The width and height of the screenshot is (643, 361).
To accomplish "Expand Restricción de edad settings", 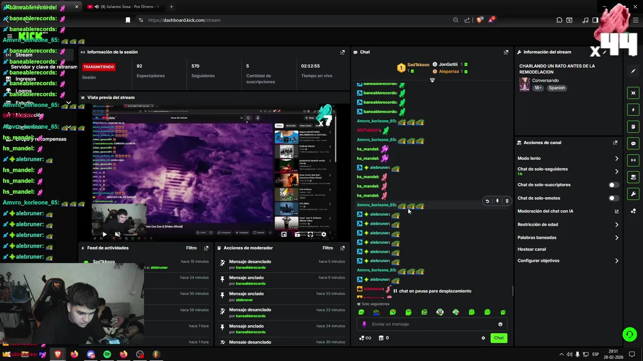I will (616, 225).
